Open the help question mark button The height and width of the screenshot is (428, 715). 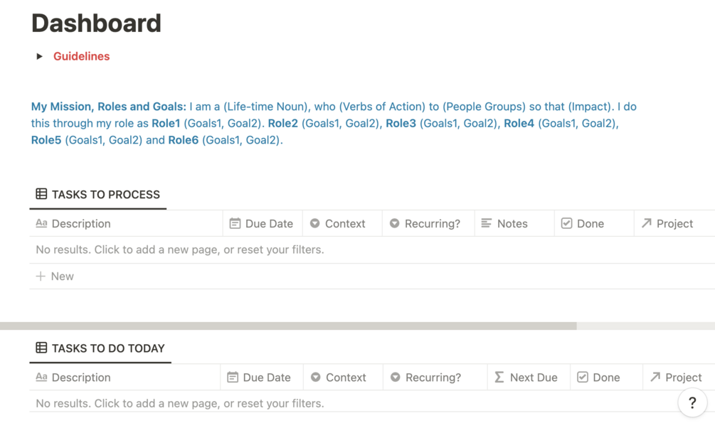[x=692, y=402]
